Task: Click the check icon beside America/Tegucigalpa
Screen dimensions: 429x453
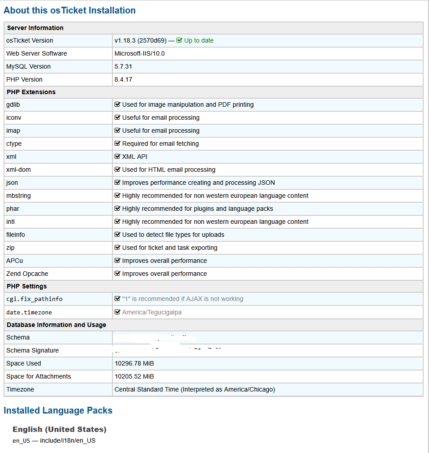Action: pos(117,312)
